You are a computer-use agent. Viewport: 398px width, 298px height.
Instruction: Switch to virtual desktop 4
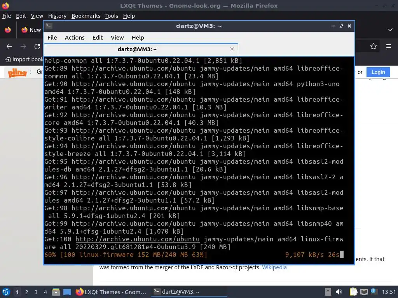45,292
